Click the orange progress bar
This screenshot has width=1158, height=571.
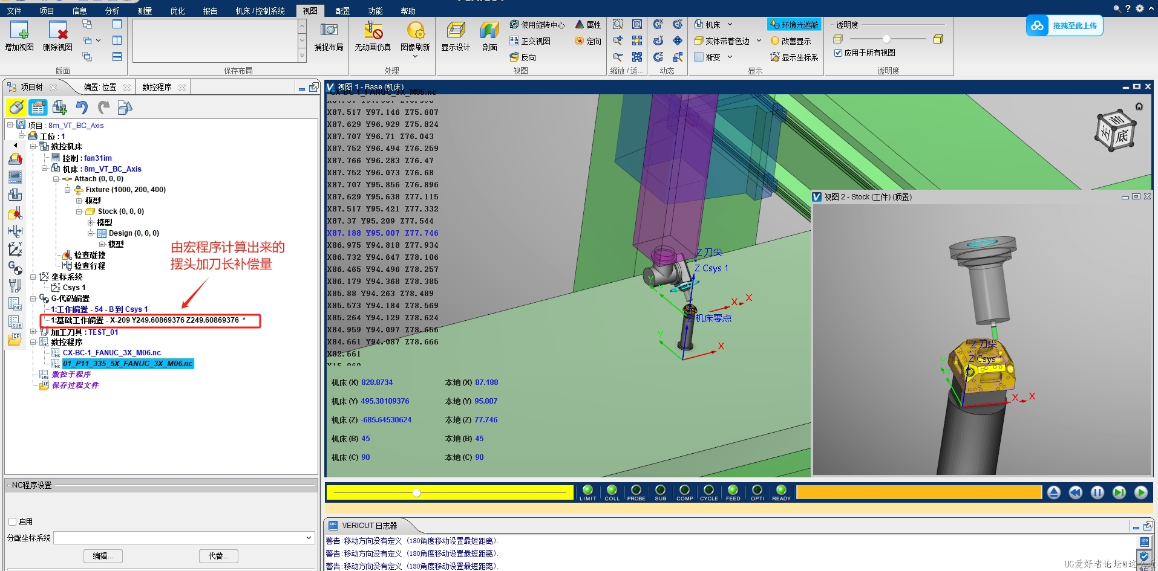click(x=918, y=492)
